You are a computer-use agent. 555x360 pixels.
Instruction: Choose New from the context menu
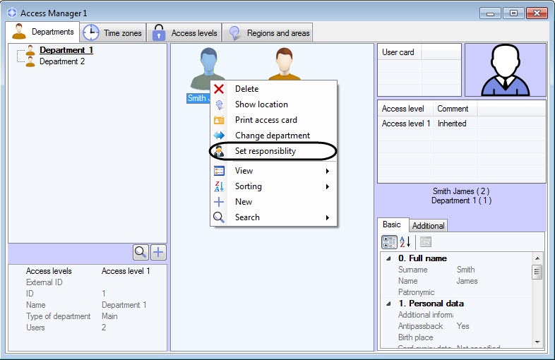273,202
